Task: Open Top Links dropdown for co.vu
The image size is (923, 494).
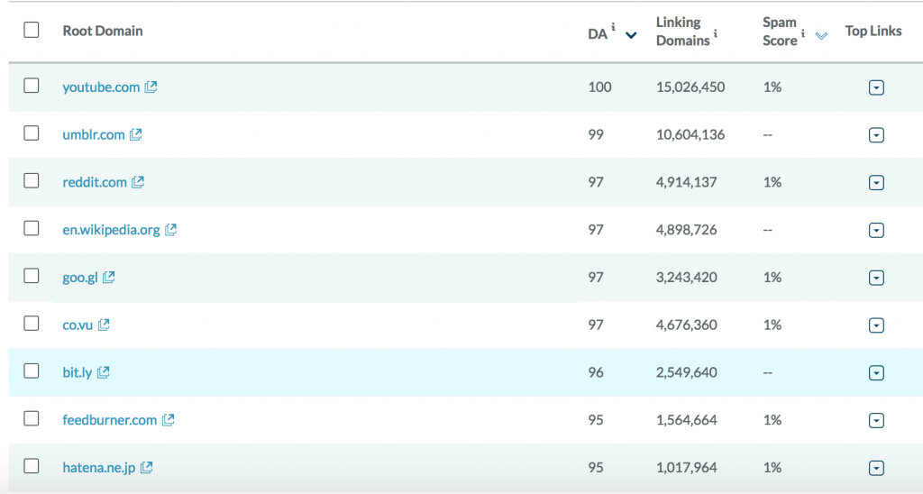Action: tap(875, 325)
